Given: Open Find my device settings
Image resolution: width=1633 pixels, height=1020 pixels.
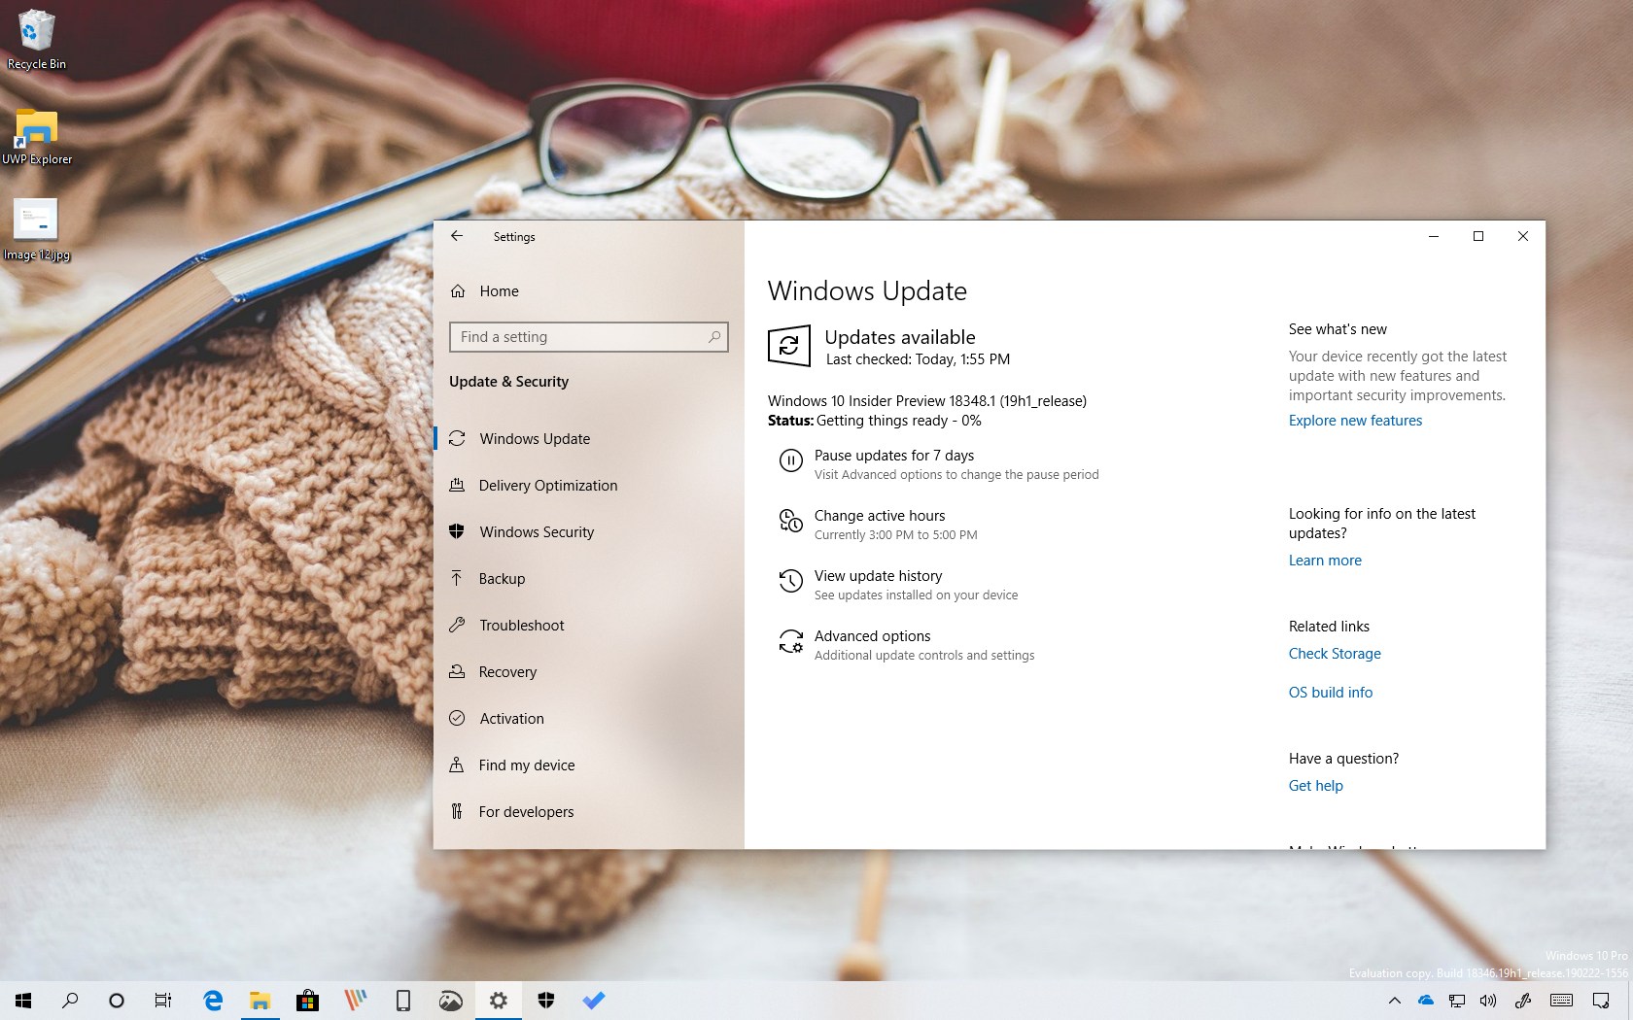Looking at the screenshot, I should [x=526, y=765].
